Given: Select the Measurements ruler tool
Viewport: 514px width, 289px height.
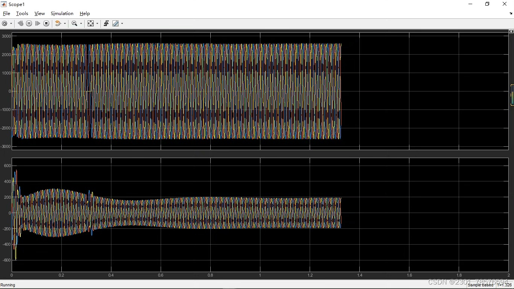Looking at the screenshot, I should (116, 23).
